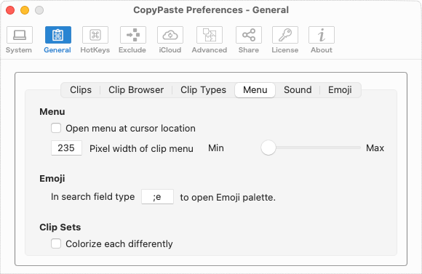
Task: Switch to the Clip Types tab
Action: (x=203, y=90)
